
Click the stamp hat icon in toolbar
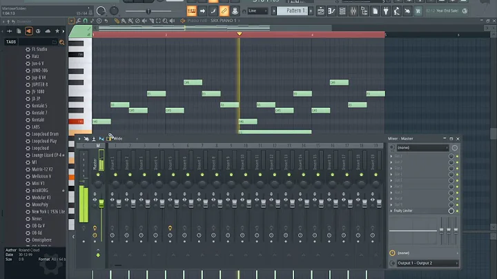click(235, 11)
